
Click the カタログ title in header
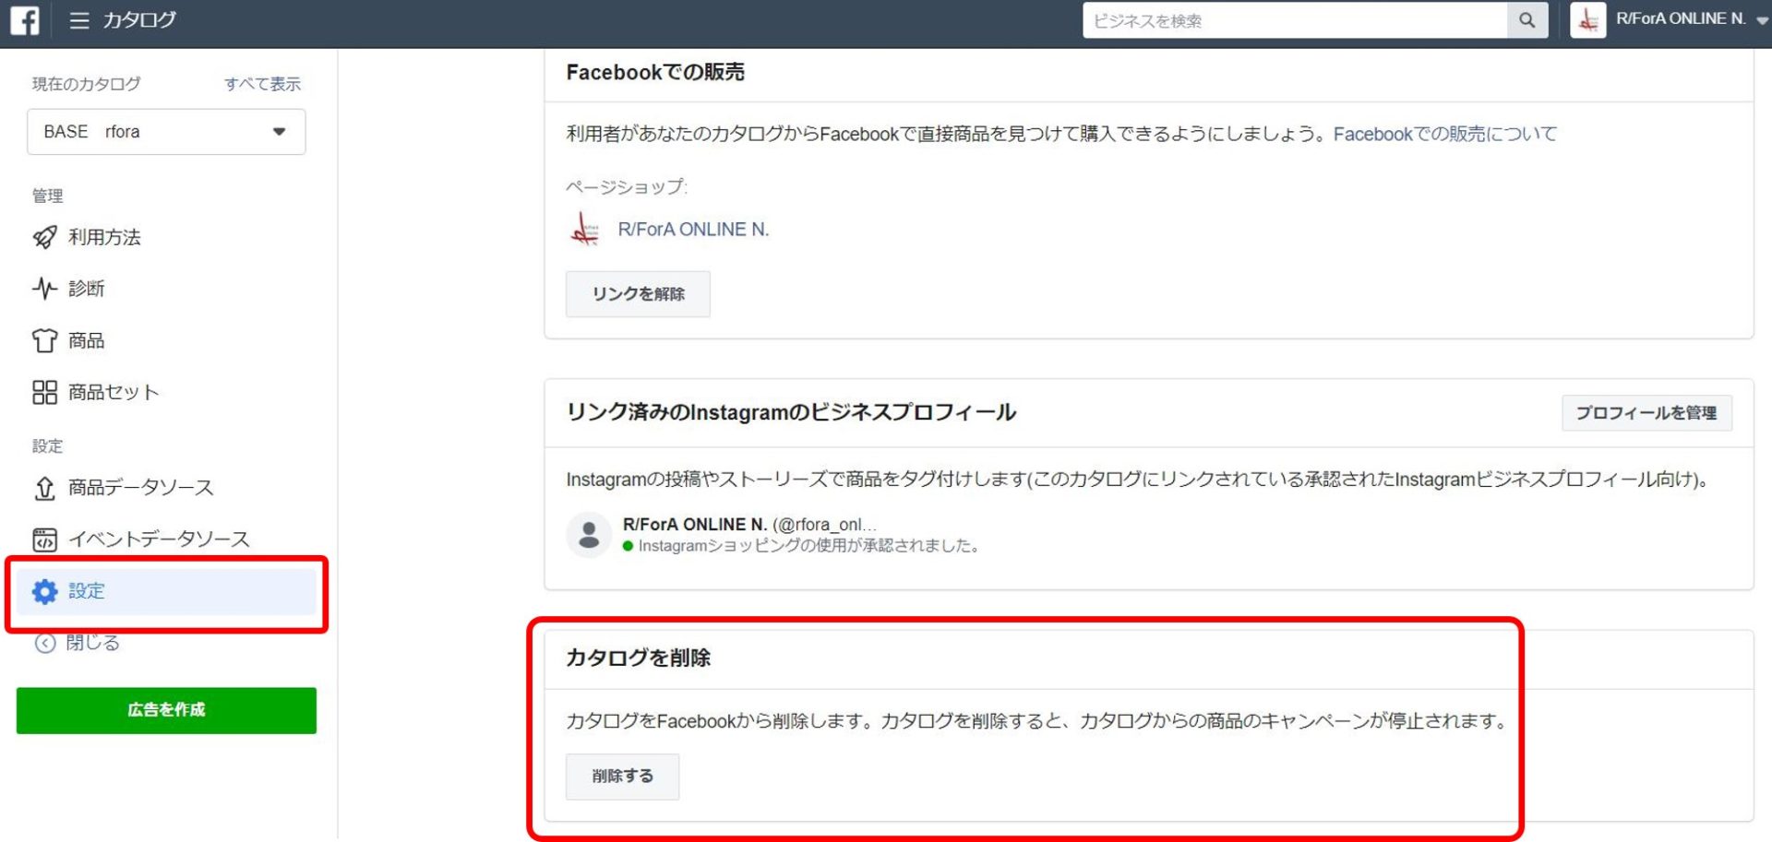[x=138, y=19]
